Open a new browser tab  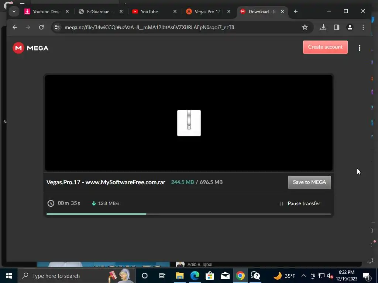coord(296,11)
